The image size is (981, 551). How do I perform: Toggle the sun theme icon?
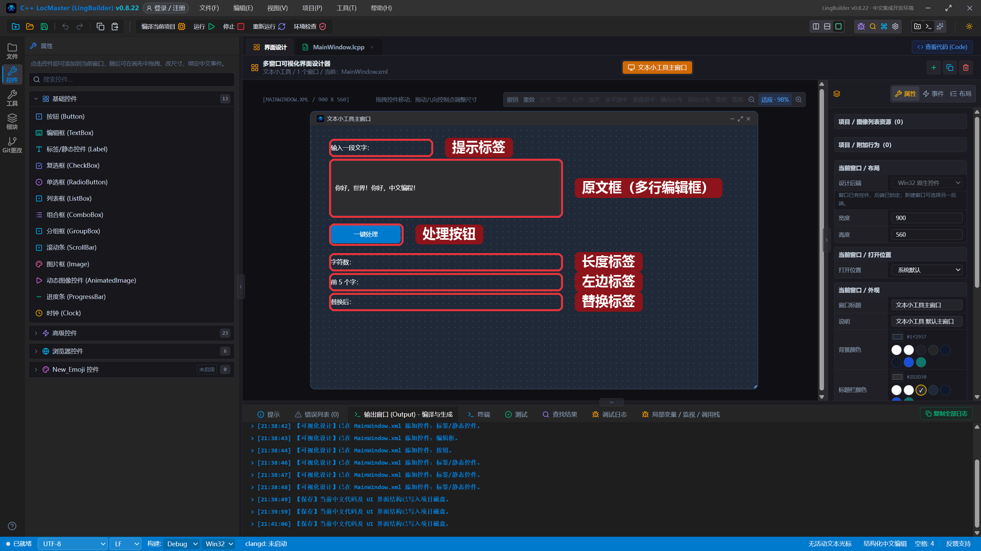pyautogui.click(x=969, y=27)
